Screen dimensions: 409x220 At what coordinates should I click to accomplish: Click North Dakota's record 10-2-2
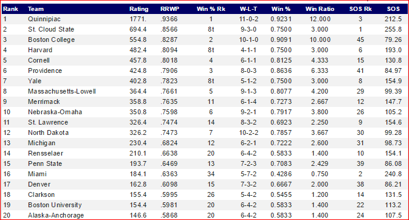pos(249,132)
